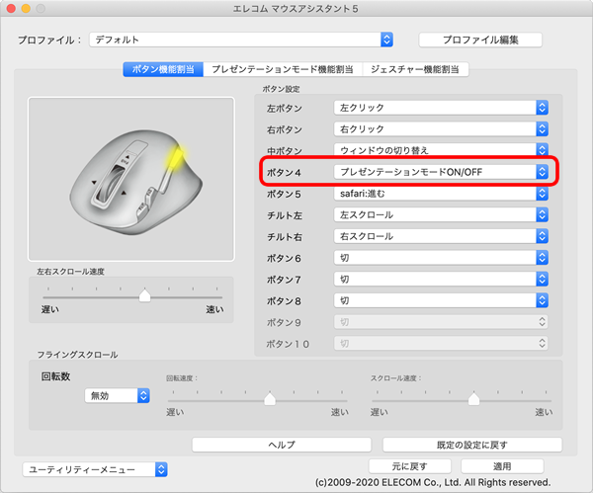Click the ボタン5 row label
593x493 pixels.
coord(284,195)
